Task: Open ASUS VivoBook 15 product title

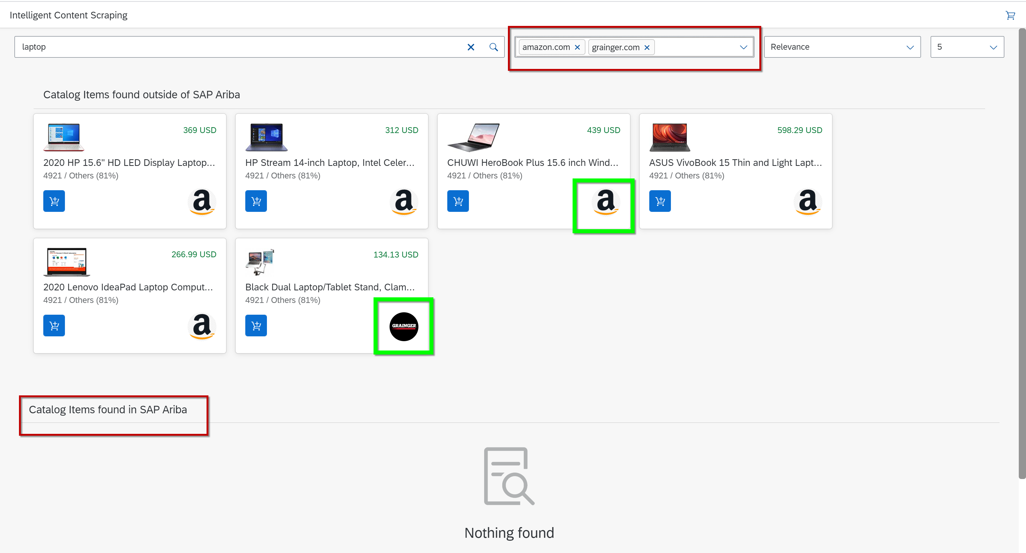Action: coord(735,162)
